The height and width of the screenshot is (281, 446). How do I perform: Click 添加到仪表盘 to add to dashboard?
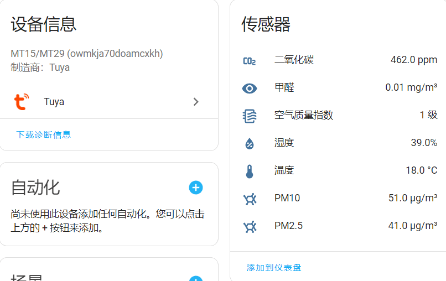click(274, 268)
